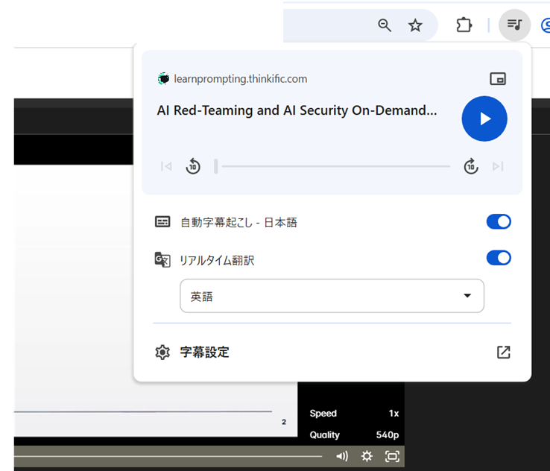
Task: Enter fullscreen in the video player
Action: 392,456
